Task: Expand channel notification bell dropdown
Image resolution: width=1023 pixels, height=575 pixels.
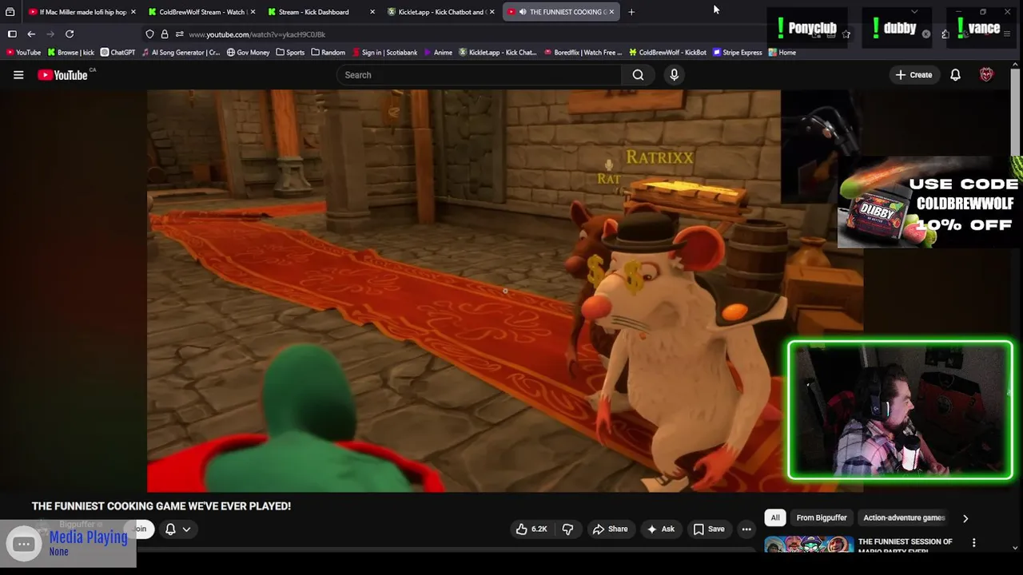Action: click(x=177, y=529)
